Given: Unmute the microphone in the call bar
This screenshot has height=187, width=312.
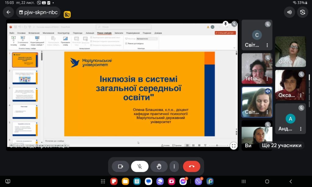Looking at the screenshot, I should click(x=140, y=166).
